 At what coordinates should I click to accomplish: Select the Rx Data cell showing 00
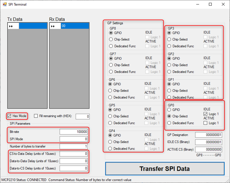pyautogui.click(x=75, y=26)
